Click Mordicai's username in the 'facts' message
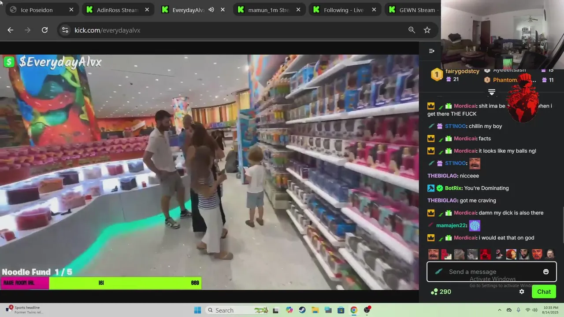The height and width of the screenshot is (317, 564). (465, 139)
